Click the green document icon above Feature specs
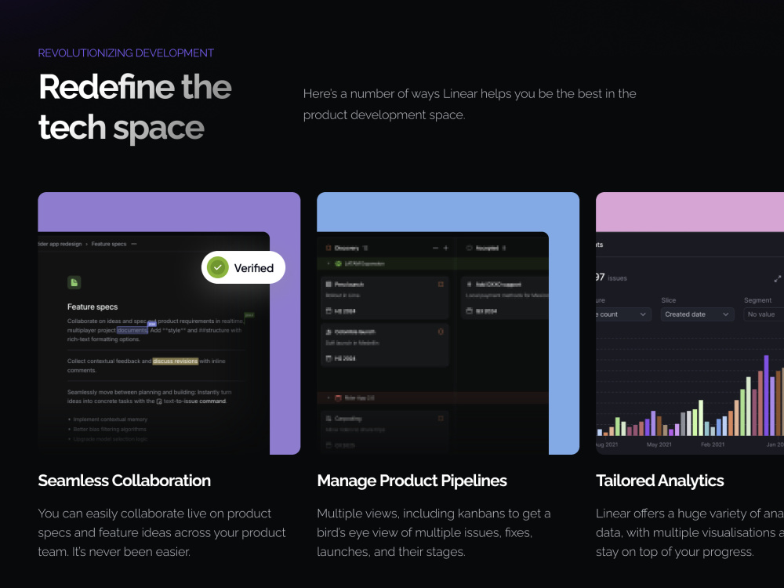 74,282
